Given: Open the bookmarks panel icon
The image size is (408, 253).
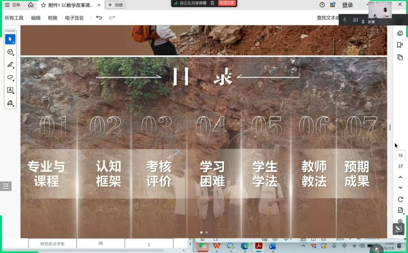Looking at the screenshot, I should tap(400, 45).
